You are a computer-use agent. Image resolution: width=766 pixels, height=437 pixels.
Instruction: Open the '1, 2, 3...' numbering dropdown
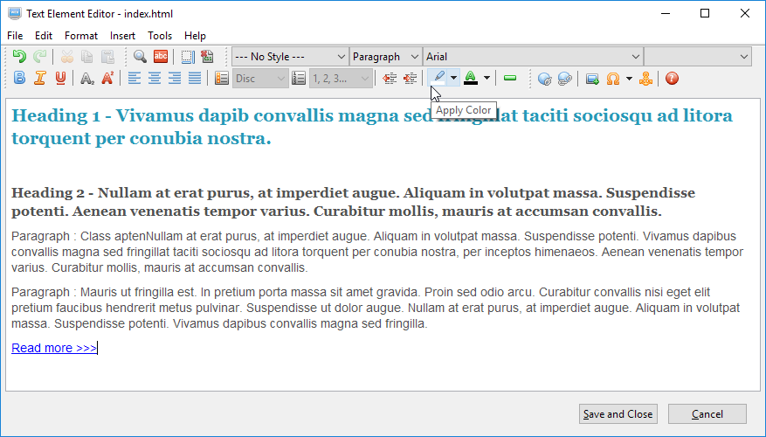[x=341, y=78]
